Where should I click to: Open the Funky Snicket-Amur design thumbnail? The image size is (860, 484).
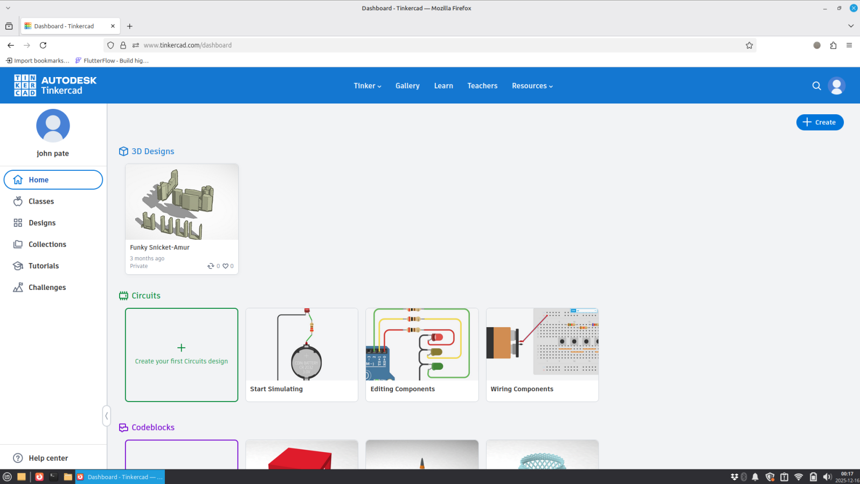[x=182, y=202]
